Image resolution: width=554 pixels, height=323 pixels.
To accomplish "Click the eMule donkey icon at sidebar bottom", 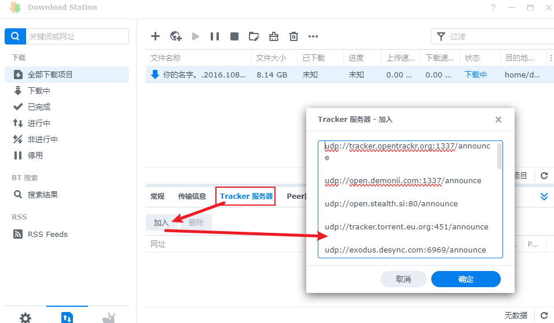I will pos(109,318).
